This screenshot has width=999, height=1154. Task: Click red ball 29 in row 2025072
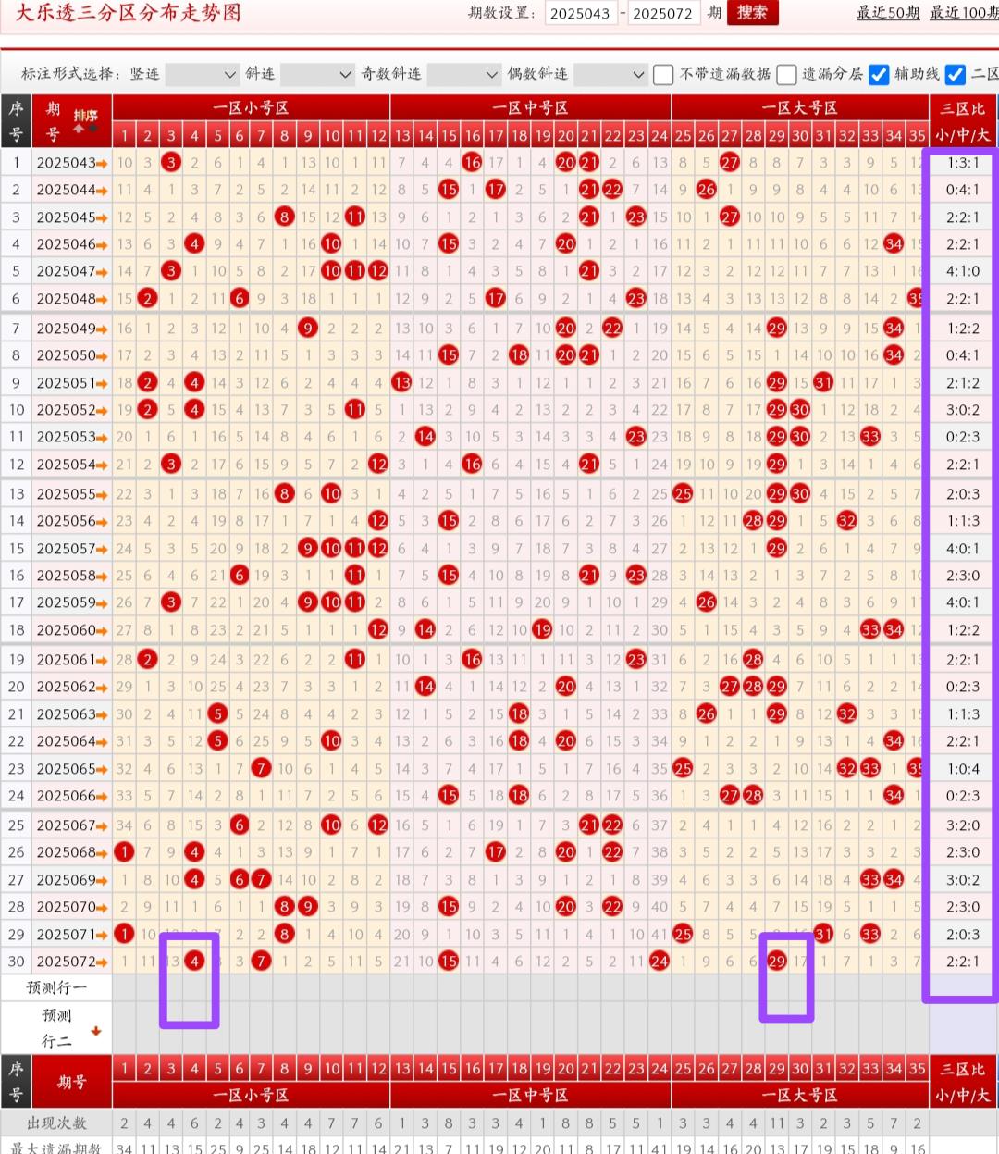pyautogui.click(x=777, y=962)
